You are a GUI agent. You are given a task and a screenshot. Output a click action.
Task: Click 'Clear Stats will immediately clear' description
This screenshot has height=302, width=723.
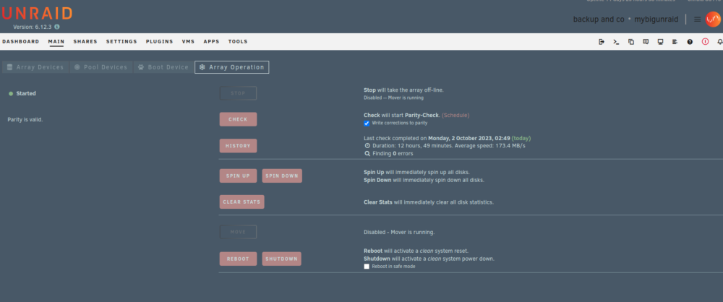click(429, 202)
